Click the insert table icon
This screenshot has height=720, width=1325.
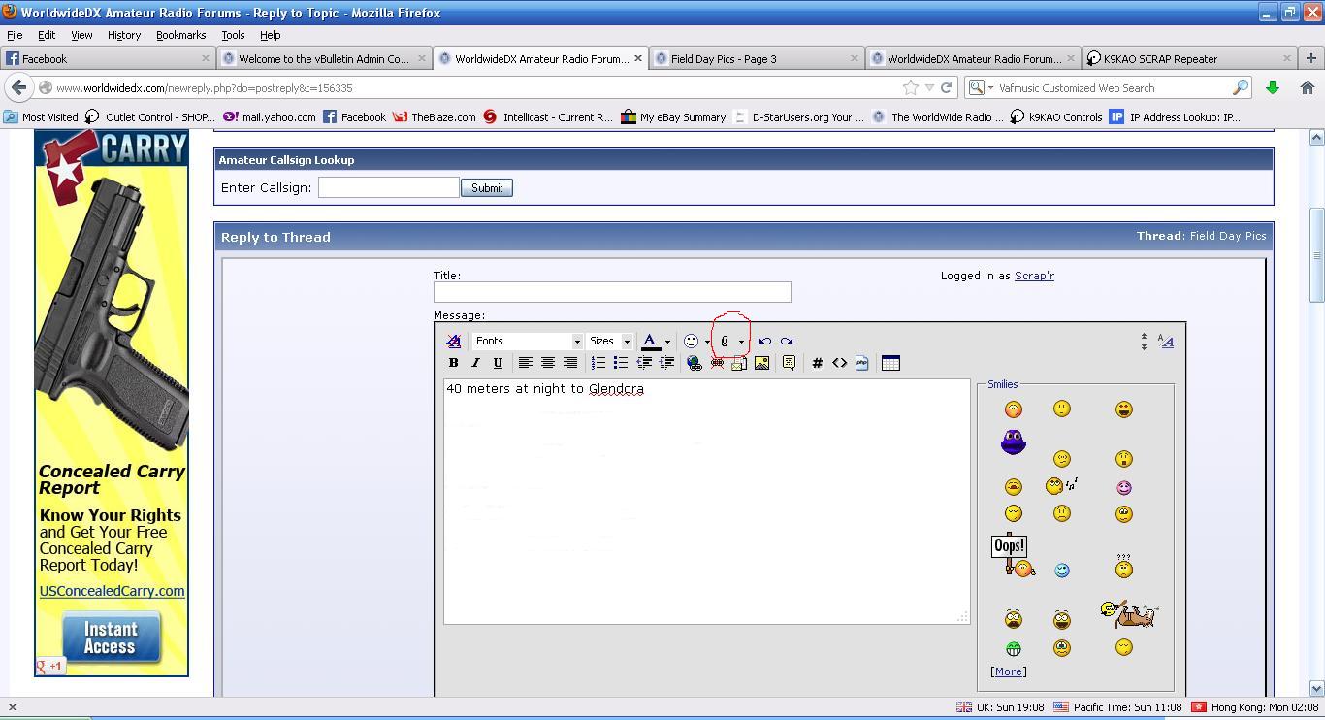(x=890, y=363)
